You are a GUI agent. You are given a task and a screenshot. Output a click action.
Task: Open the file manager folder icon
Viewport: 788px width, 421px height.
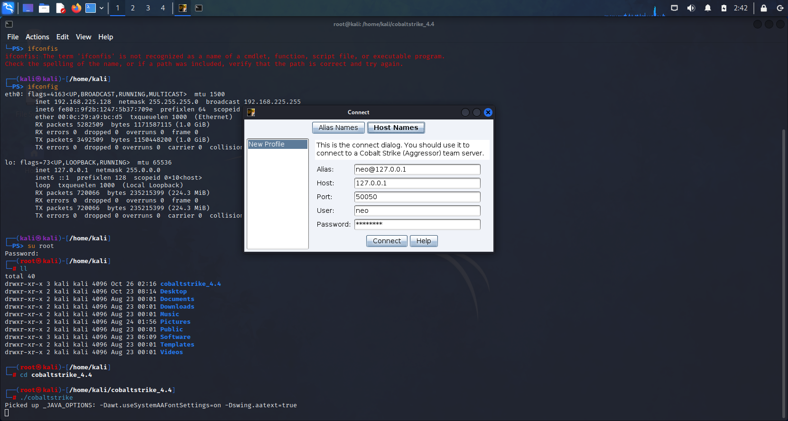click(44, 8)
